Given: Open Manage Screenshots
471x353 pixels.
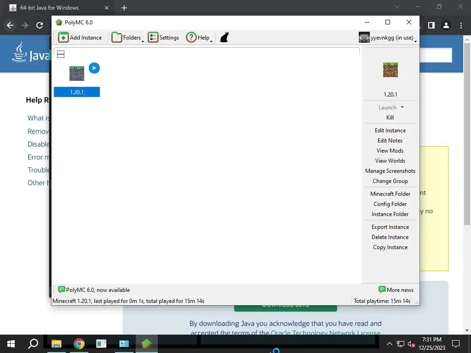Looking at the screenshot, I should point(390,171).
